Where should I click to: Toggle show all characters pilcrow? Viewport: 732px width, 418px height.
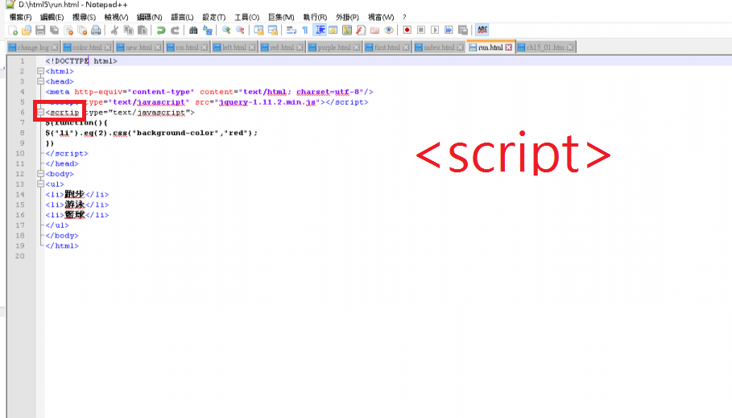click(x=305, y=31)
